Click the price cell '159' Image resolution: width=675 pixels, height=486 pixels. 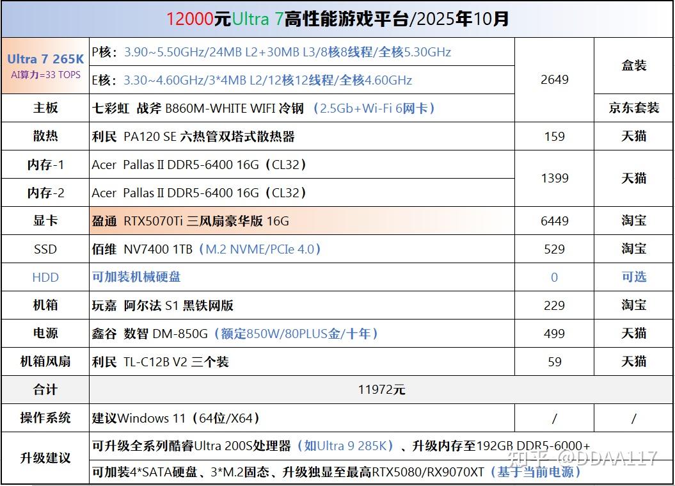point(555,136)
